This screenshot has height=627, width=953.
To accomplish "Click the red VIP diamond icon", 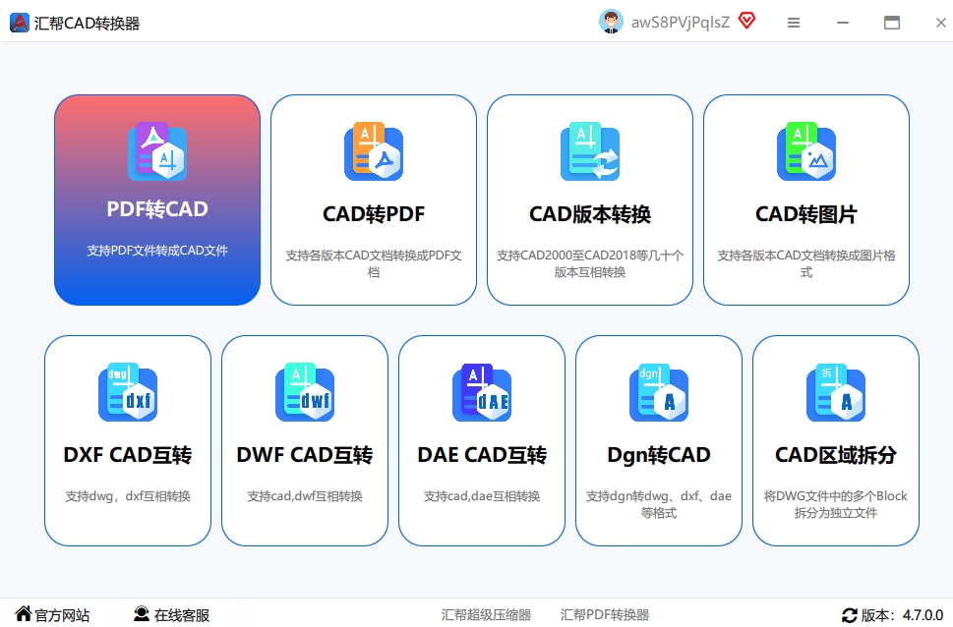I will 747,21.
